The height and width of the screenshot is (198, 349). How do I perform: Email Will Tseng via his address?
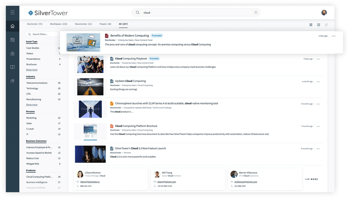[x=167, y=182]
